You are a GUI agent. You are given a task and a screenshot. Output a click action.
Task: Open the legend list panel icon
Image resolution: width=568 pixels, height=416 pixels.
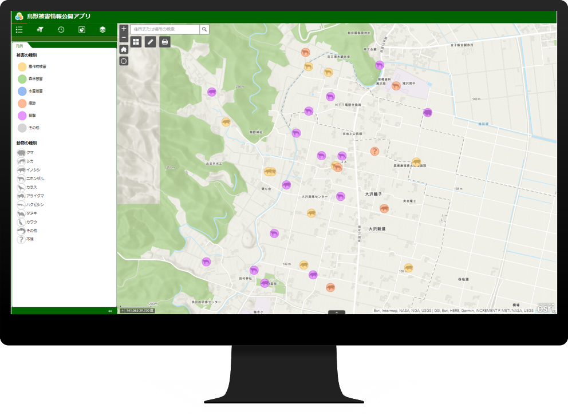coord(19,30)
